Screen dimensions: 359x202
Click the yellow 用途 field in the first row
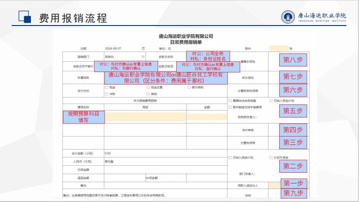(145, 117)
